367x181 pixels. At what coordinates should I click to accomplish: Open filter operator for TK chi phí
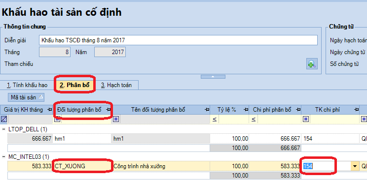(306, 120)
